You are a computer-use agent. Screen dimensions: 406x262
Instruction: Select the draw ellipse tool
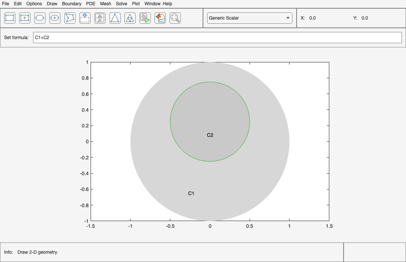tap(40, 18)
